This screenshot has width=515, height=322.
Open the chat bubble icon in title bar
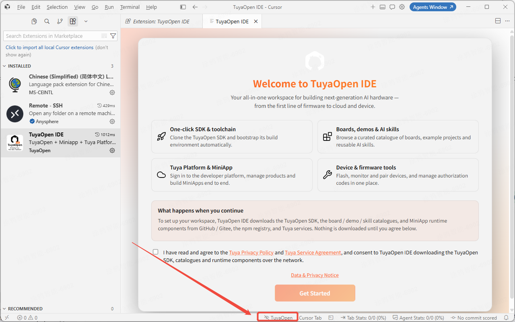tap(392, 7)
